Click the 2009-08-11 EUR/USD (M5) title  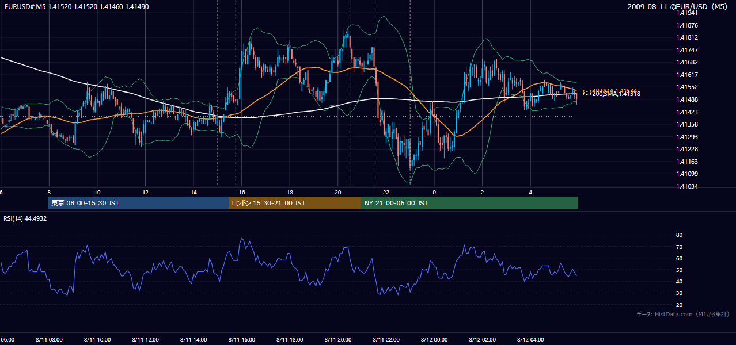click(678, 7)
